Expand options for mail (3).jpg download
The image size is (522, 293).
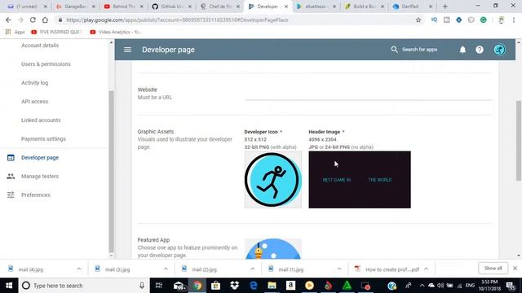click(x=166, y=269)
